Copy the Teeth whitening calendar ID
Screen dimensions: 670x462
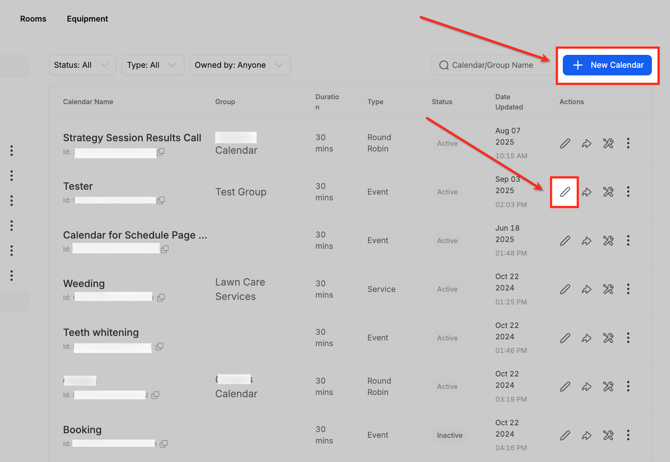159,346
